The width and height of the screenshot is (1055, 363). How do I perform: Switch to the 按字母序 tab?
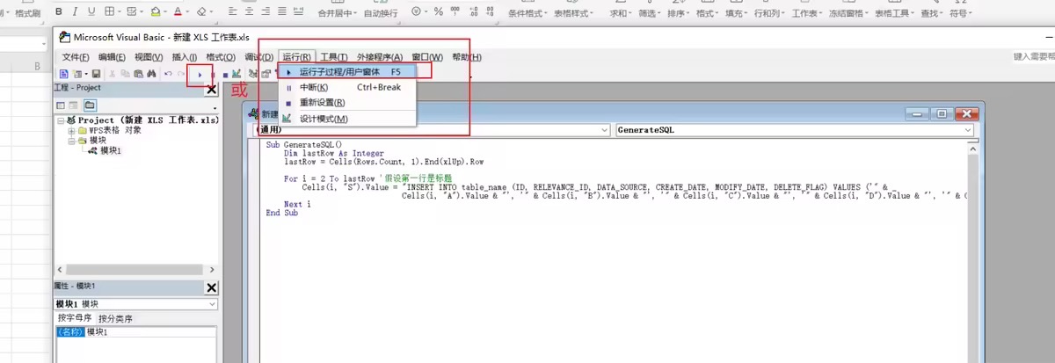click(x=75, y=318)
